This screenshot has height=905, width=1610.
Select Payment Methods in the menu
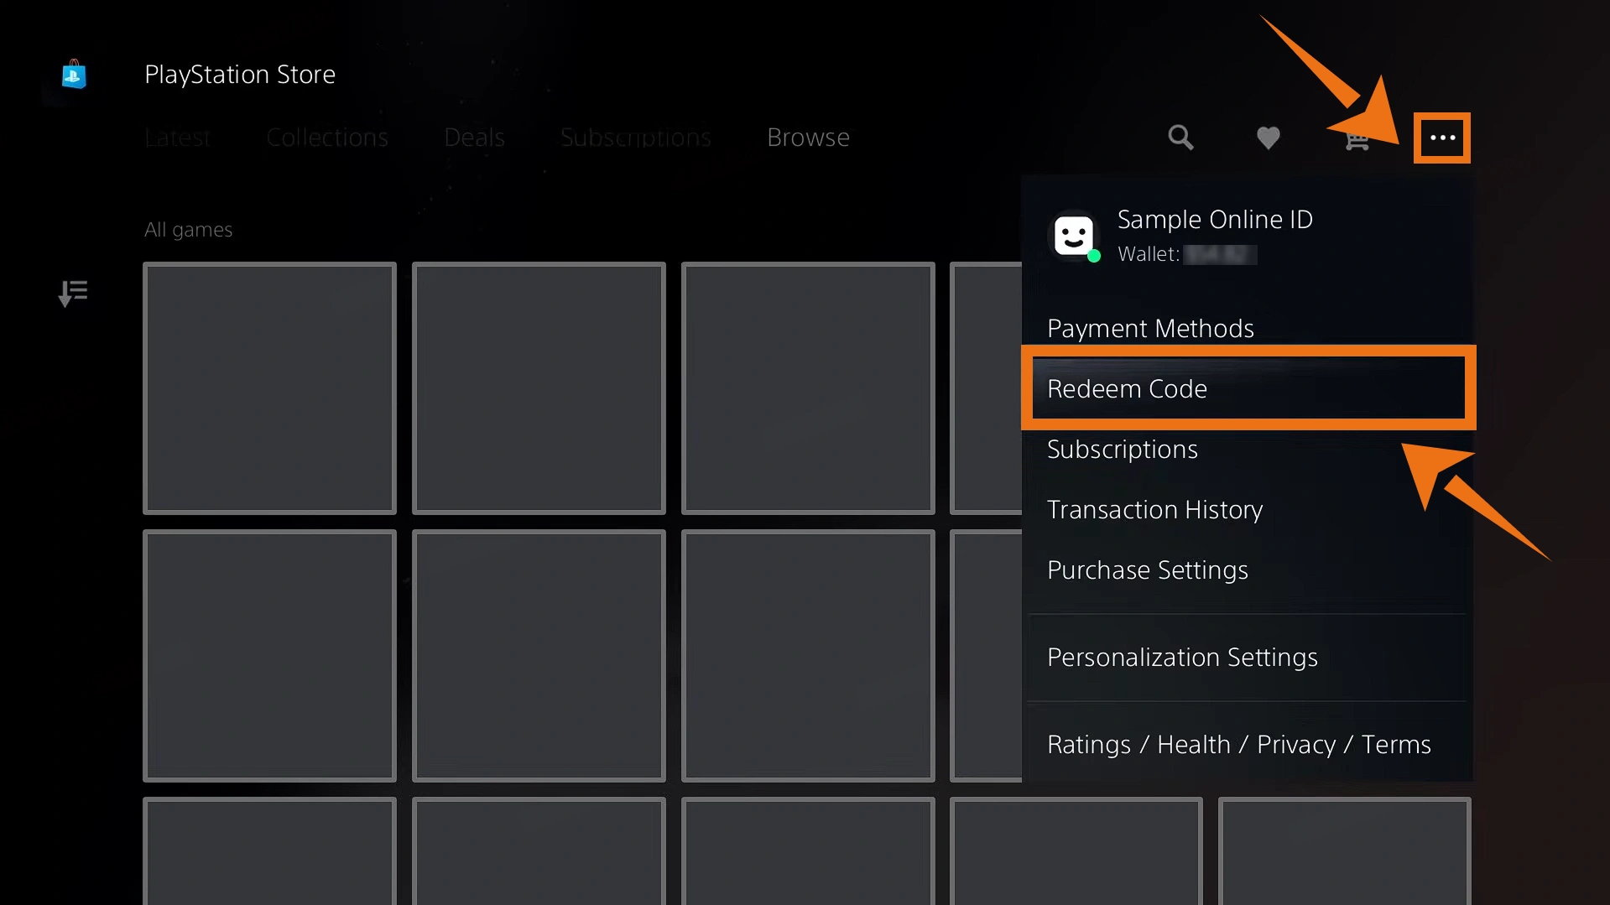click(1248, 328)
